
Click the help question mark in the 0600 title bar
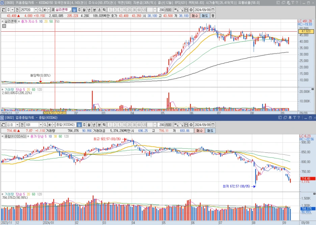click(x=297, y=3)
